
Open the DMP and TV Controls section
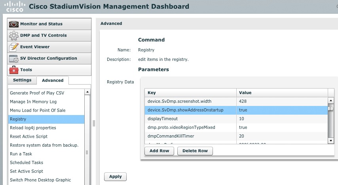click(x=49, y=36)
